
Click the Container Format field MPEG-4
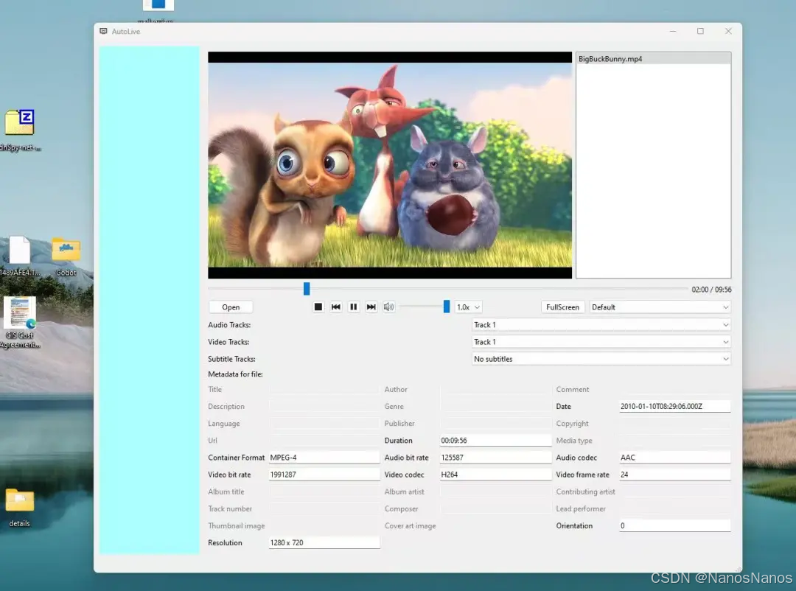coord(324,458)
